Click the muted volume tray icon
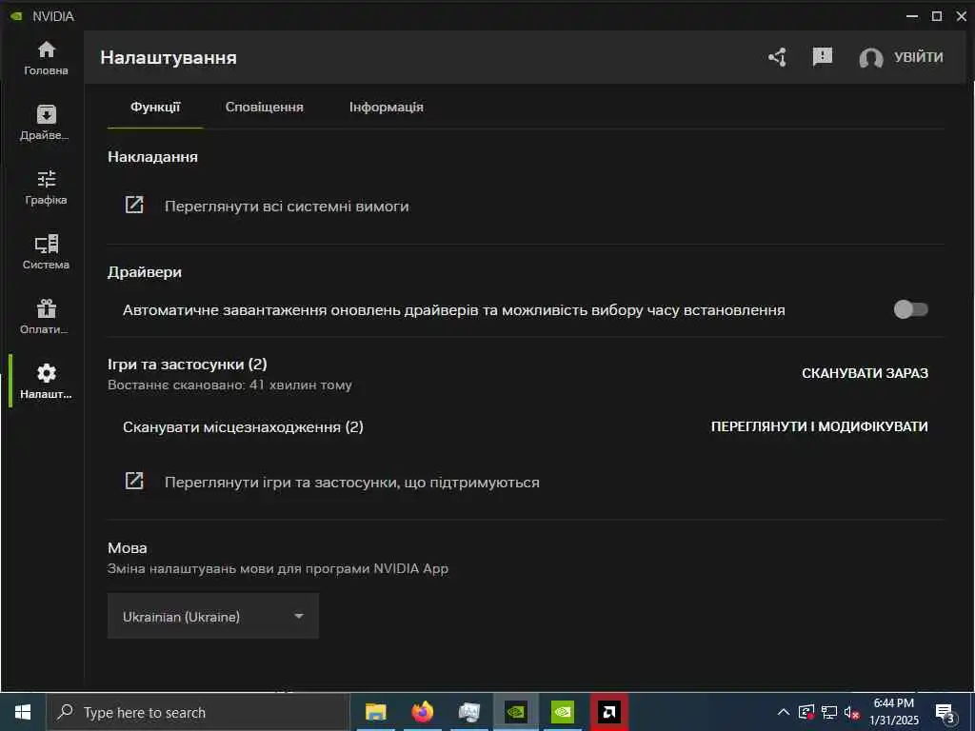Image resolution: width=975 pixels, height=731 pixels. (x=852, y=712)
